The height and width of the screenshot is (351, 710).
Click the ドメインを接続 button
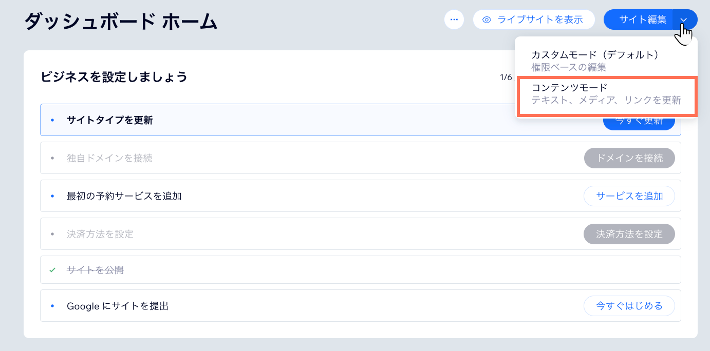pos(629,158)
